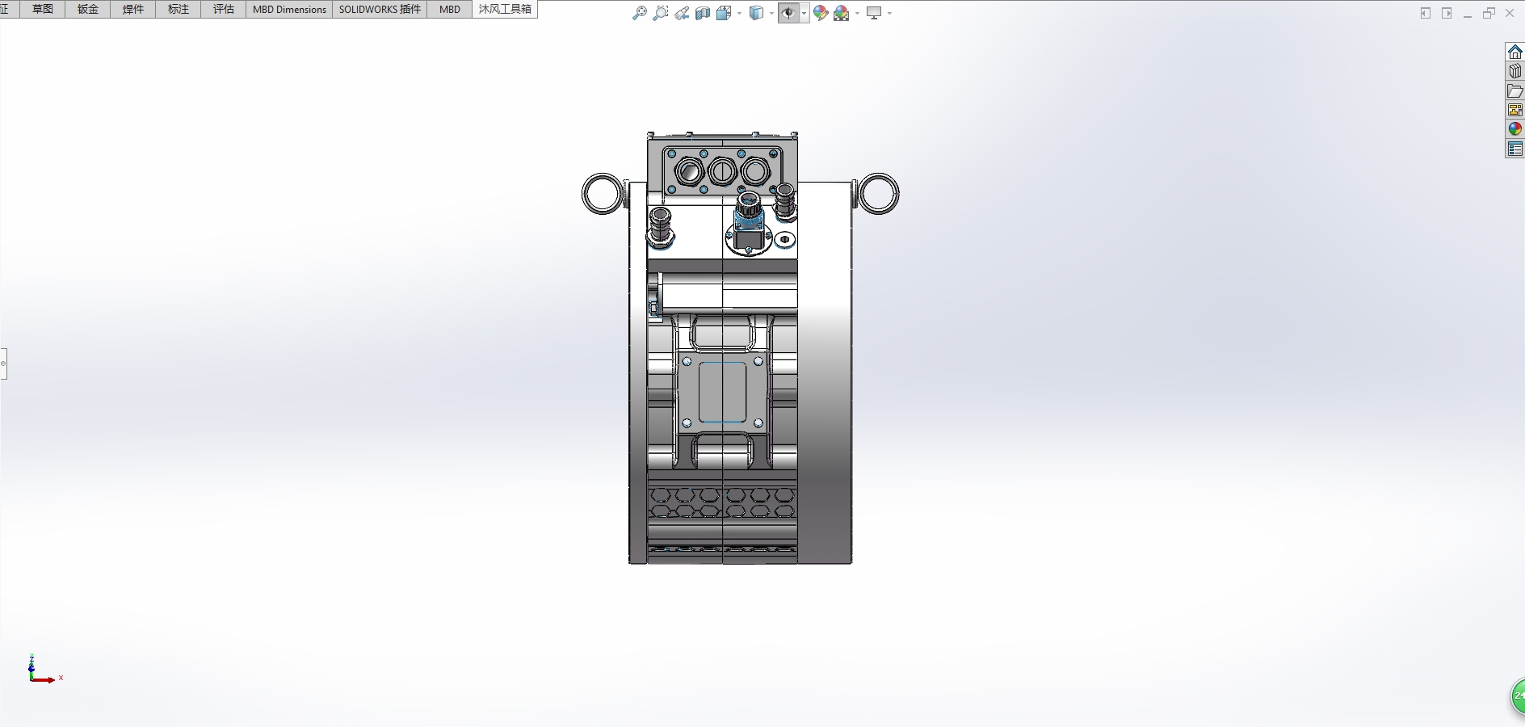
Task: Open SOLIDWORKS Resources home pane
Action: 1515,52
